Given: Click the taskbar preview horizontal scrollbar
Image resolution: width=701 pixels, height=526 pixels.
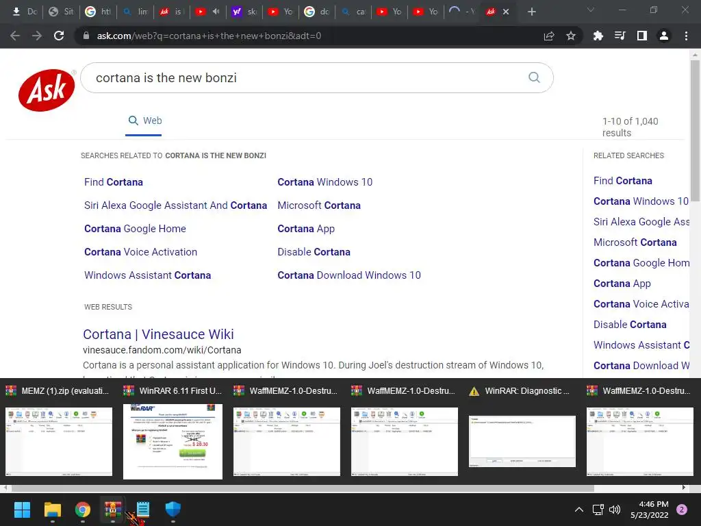Looking at the screenshot, I should (303, 488).
